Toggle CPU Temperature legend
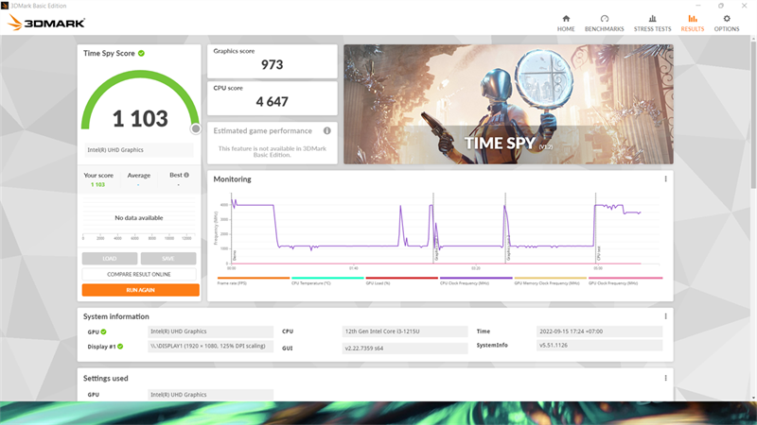Image resolution: width=757 pixels, height=425 pixels. (x=327, y=280)
